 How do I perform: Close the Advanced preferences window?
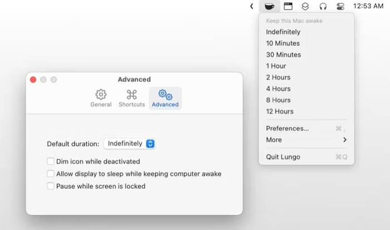[33, 80]
